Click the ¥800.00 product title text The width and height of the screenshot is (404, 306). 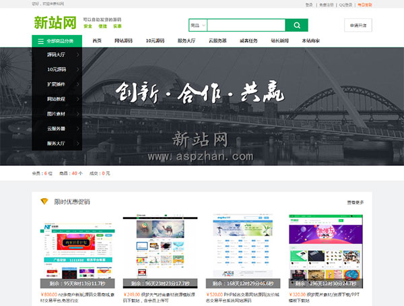click(x=77, y=297)
